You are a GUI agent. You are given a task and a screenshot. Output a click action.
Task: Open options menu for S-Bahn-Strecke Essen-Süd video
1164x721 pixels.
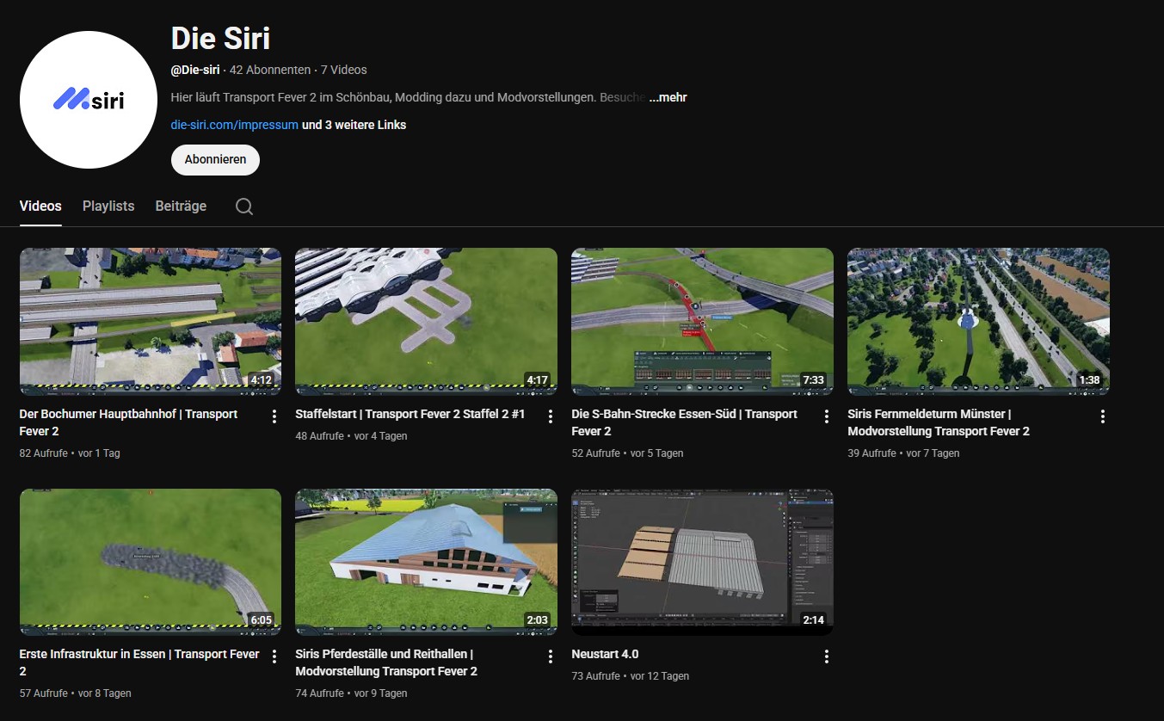[x=827, y=416]
